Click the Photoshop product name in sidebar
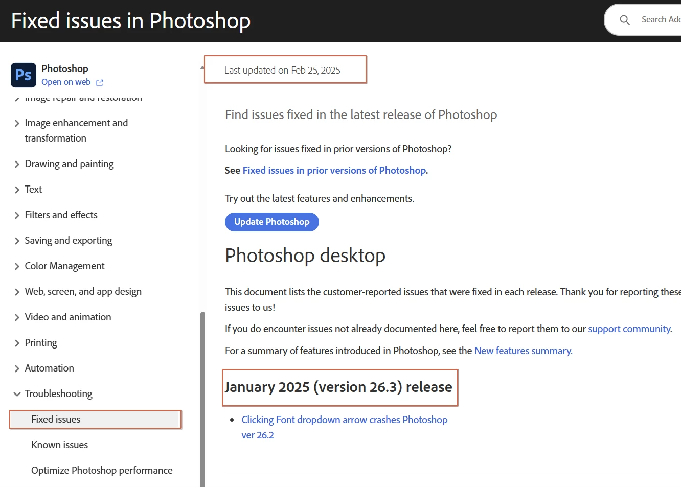Screen dimensions: 681x487 [x=65, y=68]
